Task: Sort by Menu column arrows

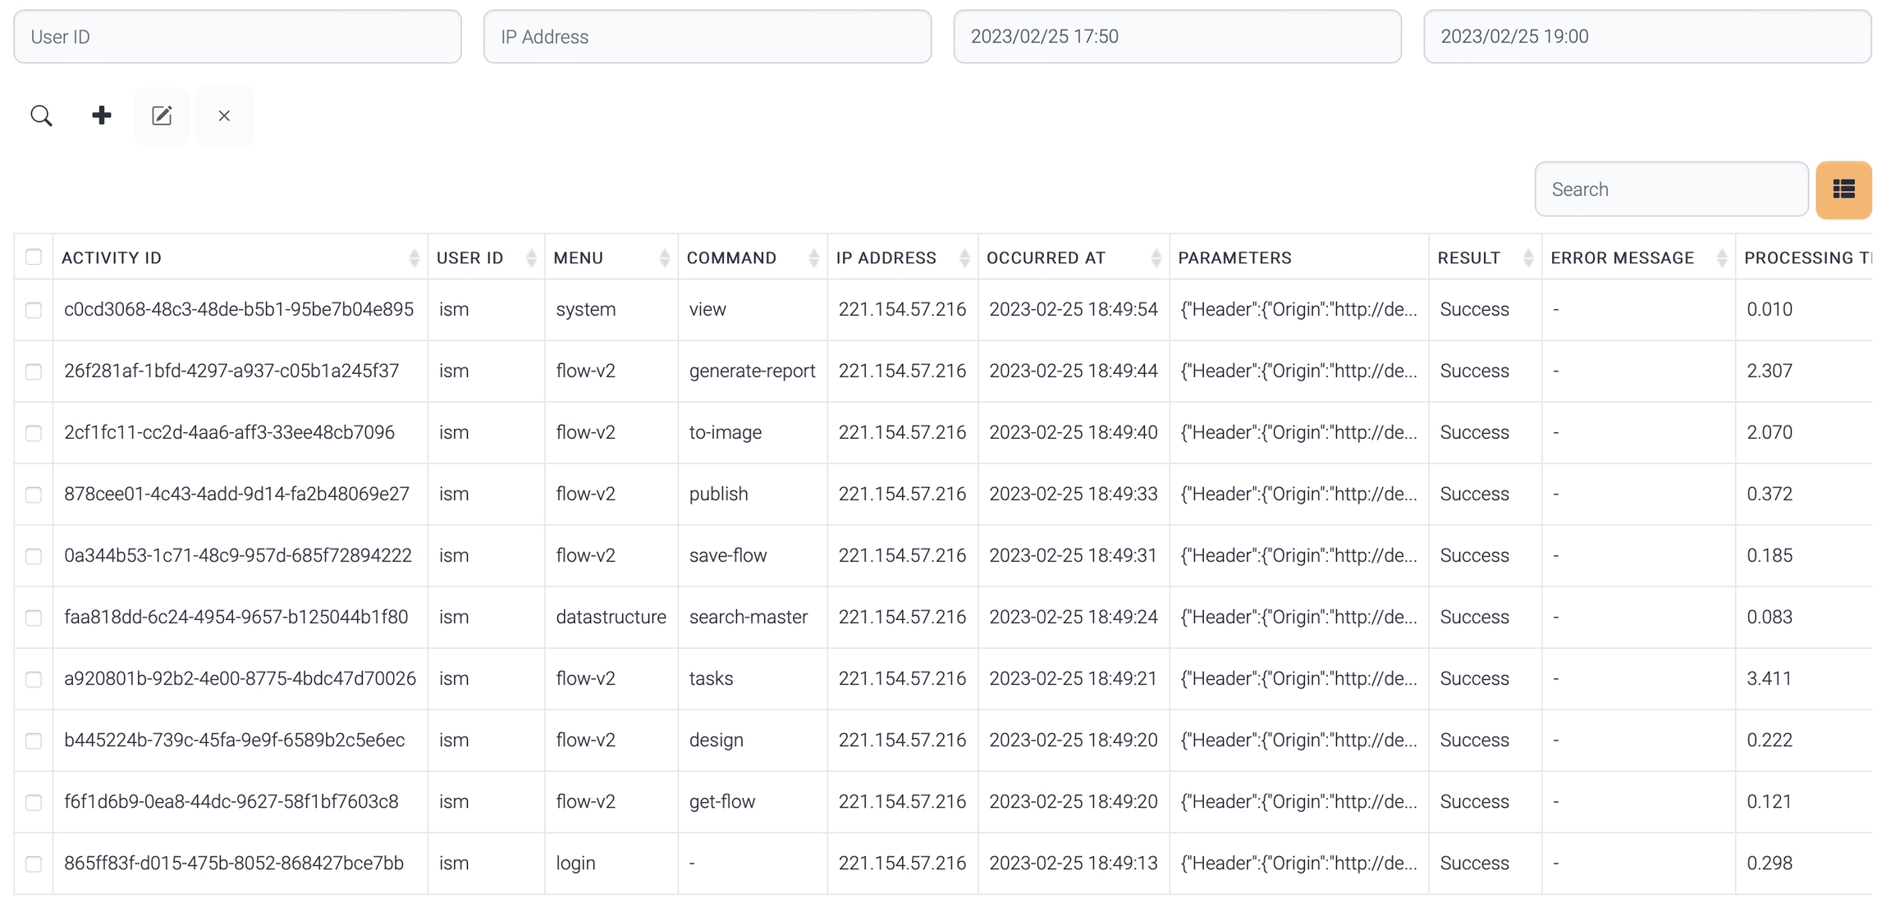Action: click(664, 258)
